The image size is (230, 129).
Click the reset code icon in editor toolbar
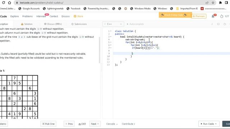(225, 24)
